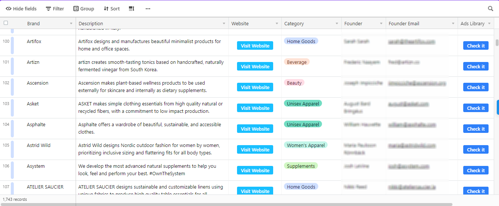
Task: Open the search magnifier icon
Action: (490, 9)
